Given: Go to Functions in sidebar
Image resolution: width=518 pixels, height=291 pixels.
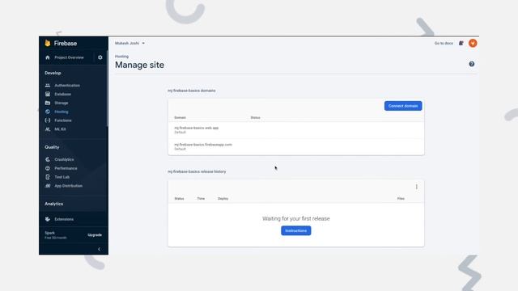Looking at the screenshot, I should coord(63,120).
